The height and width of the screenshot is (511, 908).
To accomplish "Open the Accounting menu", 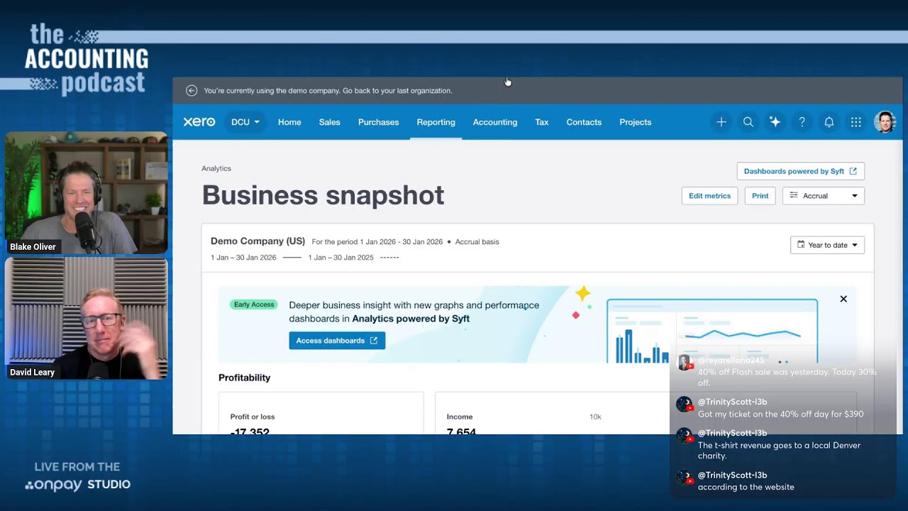I will point(495,122).
